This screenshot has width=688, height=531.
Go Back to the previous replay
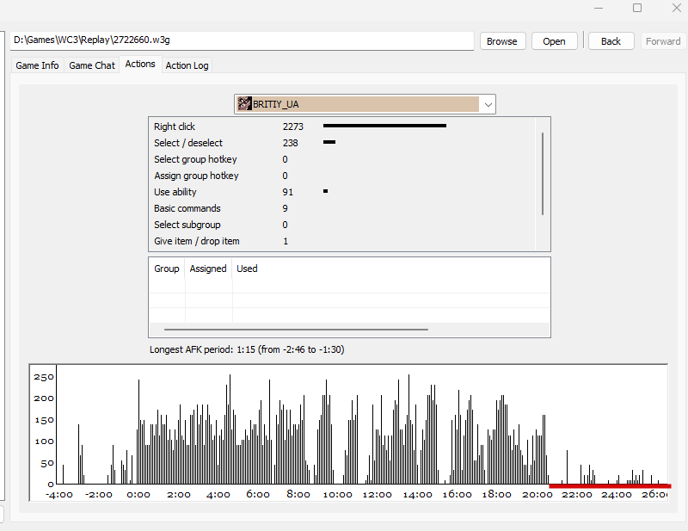click(x=611, y=41)
